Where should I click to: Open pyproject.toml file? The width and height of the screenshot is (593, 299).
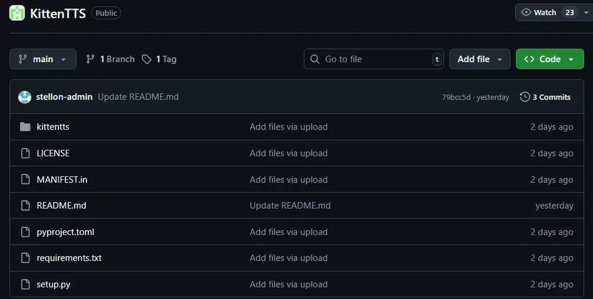pos(65,232)
